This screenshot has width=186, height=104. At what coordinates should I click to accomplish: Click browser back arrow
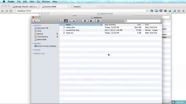coord(3,11)
